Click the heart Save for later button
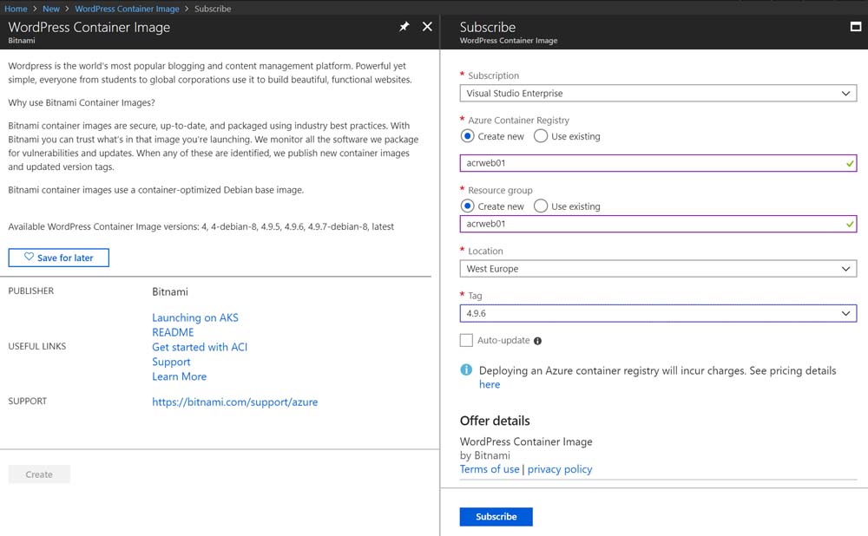 click(x=59, y=258)
